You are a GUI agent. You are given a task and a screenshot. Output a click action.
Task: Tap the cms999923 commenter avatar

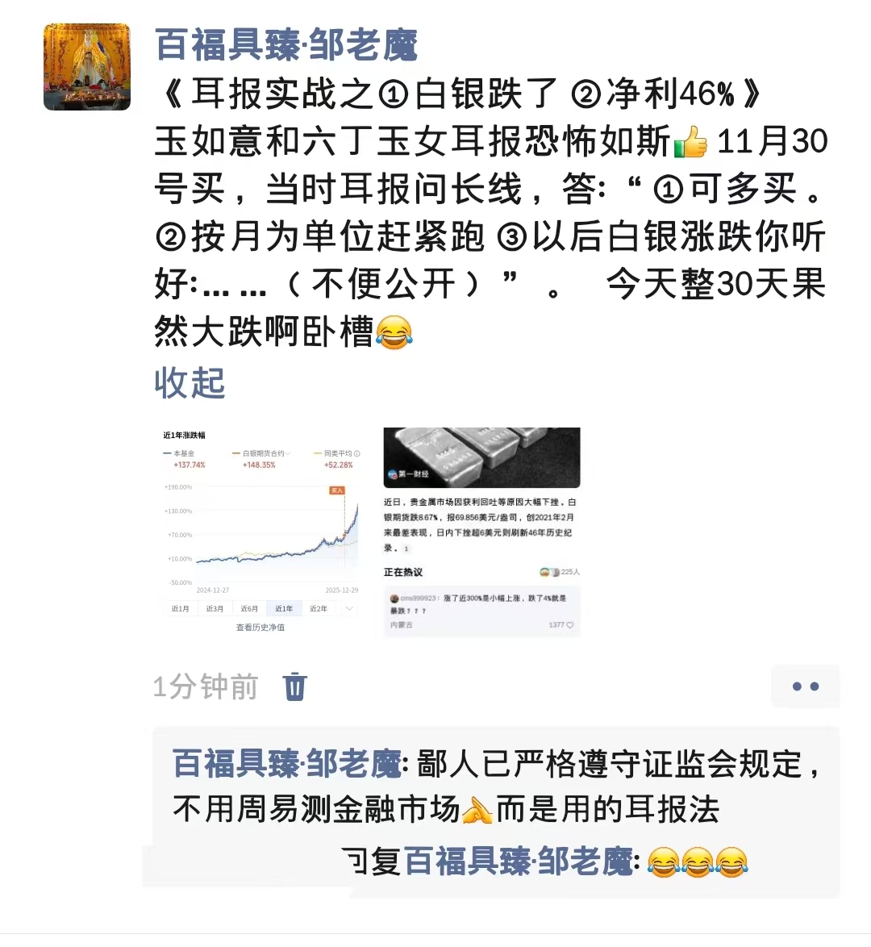[394, 598]
